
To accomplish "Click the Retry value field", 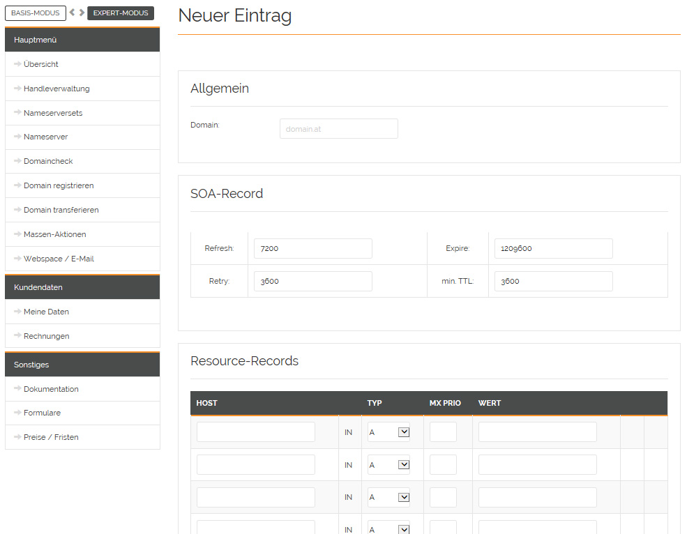I will [x=313, y=281].
